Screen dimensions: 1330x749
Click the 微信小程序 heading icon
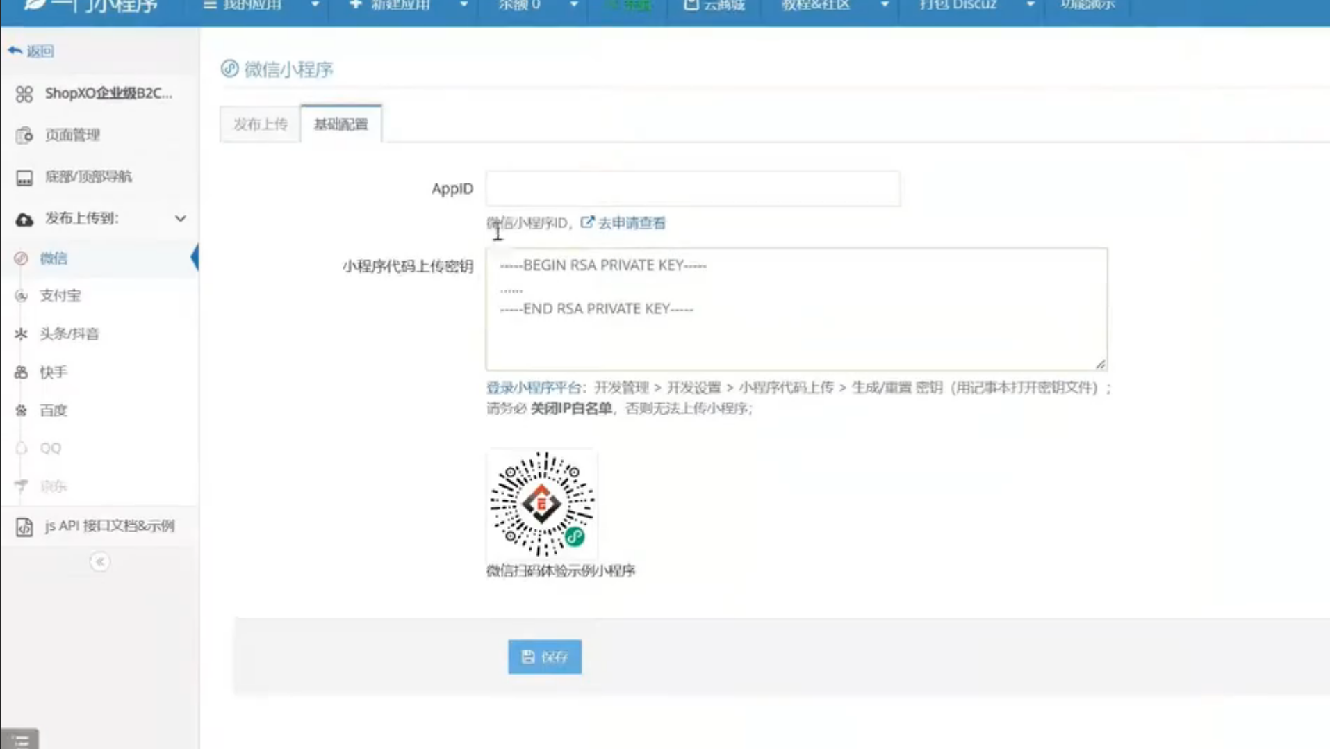click(229, 69)
